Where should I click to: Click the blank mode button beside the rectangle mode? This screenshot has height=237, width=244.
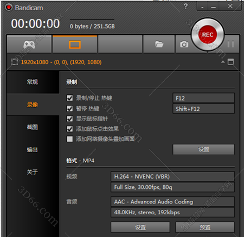(120, 44)
